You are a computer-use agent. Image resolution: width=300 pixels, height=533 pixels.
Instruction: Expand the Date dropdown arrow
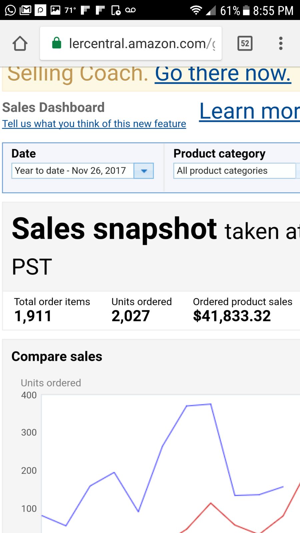coord(144,171)
